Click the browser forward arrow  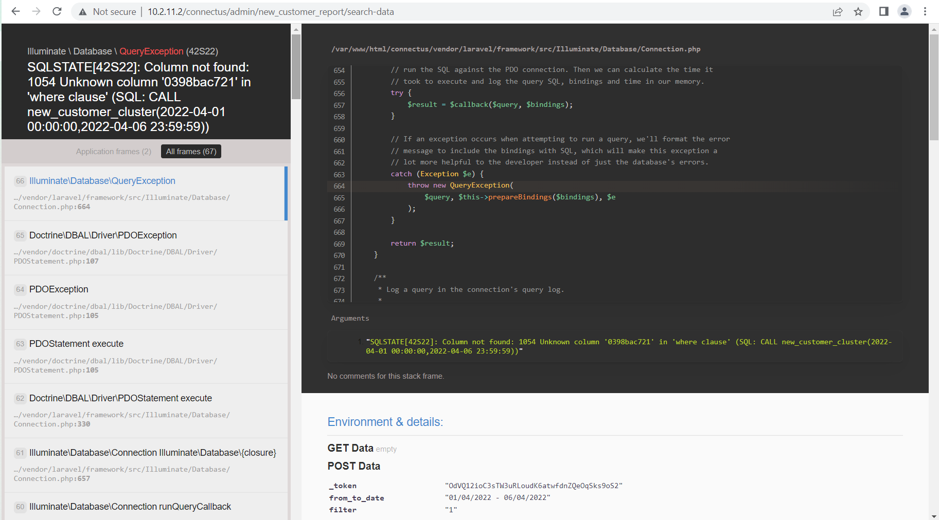36,11
